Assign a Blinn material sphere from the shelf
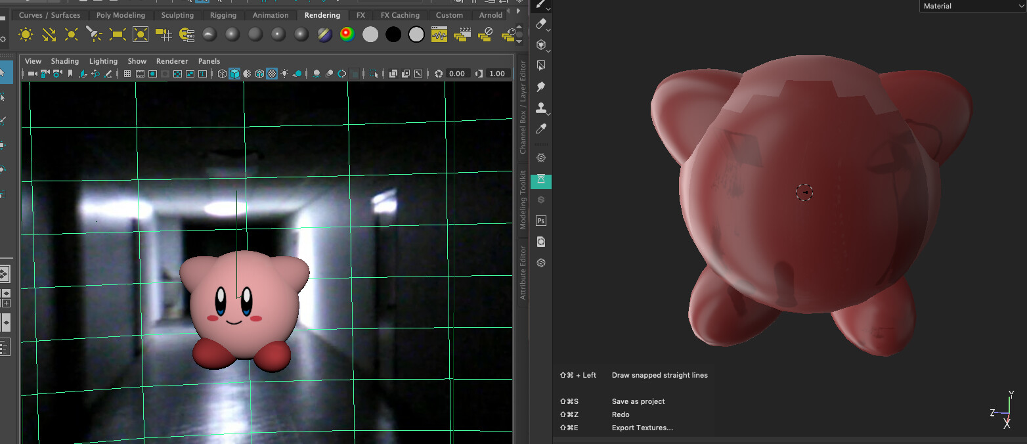The image size is (1027, 444). point(232,34)
